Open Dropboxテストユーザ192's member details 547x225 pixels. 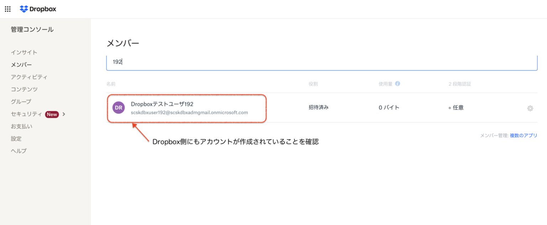pos(161,104)
